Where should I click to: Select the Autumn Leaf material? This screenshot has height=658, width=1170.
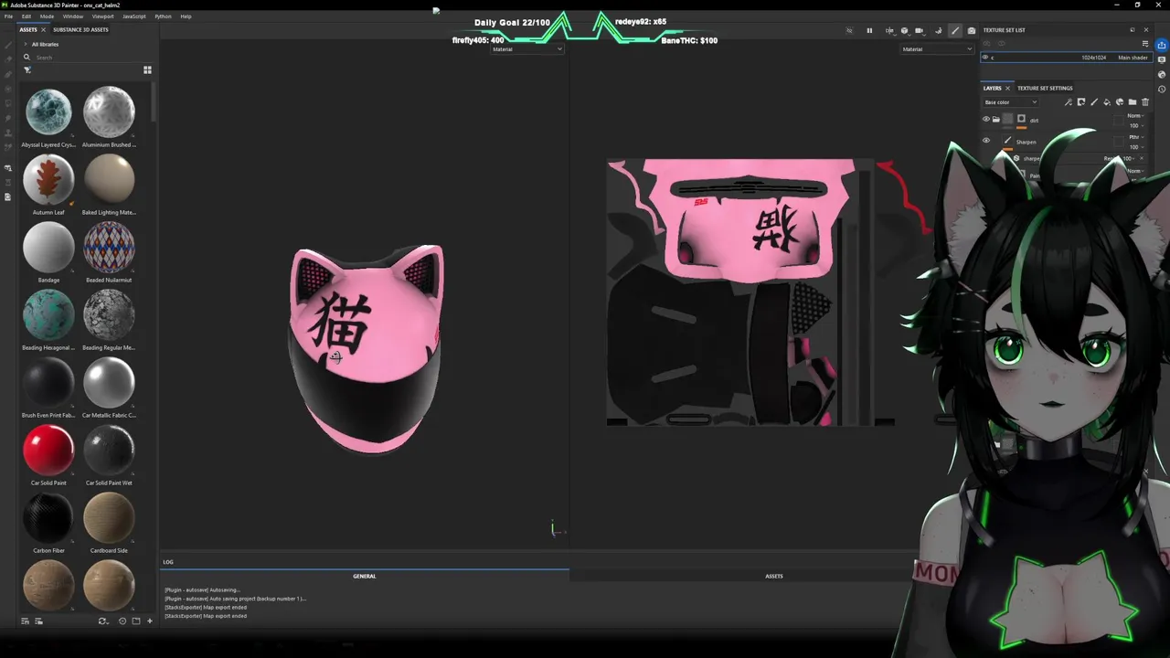(48, 179)
